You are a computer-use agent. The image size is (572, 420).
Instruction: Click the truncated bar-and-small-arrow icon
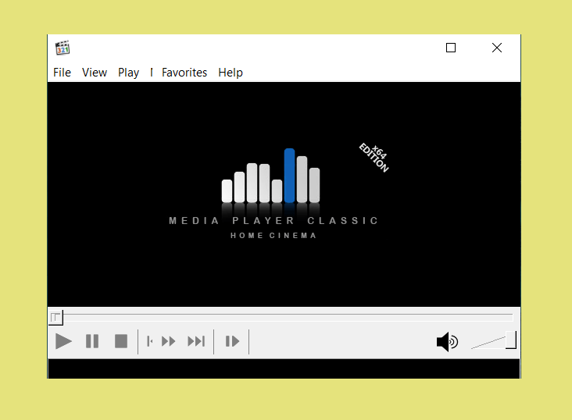pos(149,342)
